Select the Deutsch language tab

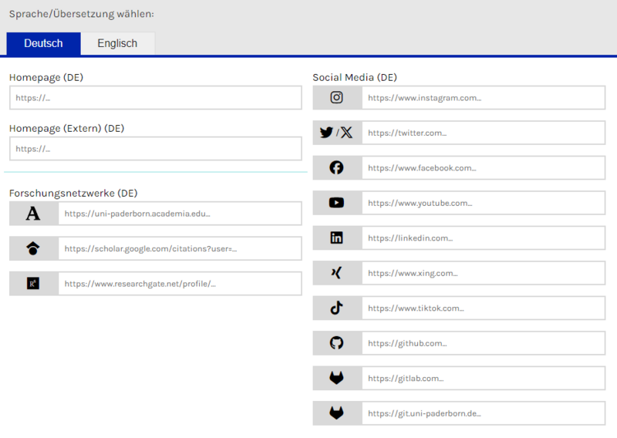click(x=43, y=43)
